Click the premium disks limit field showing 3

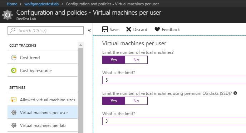click(174, 121)
